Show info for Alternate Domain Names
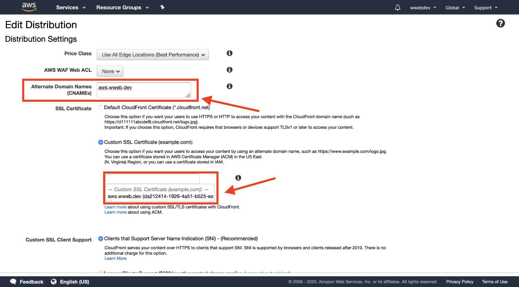The width and height of the screenshot is (519, 287). coord(230,86)
